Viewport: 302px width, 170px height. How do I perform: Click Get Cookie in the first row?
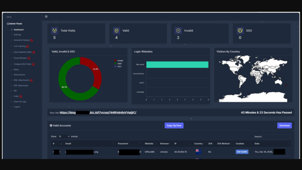tap(242, 152)
